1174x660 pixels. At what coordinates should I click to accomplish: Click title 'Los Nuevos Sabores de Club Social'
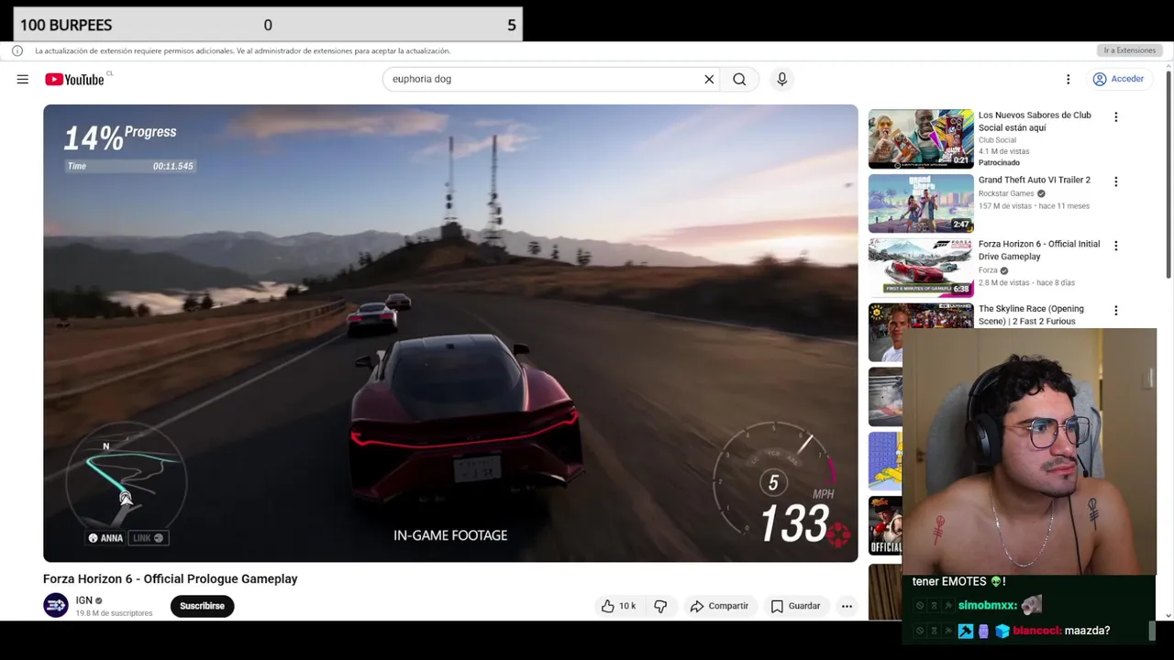click(1035, 121)
